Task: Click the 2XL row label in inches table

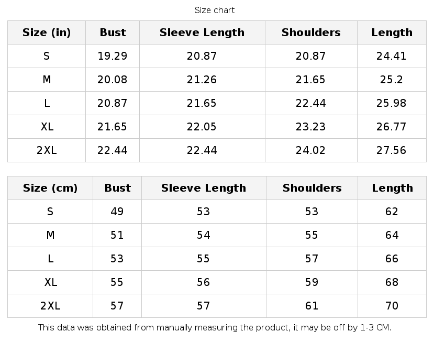Action: click(47, 150)
